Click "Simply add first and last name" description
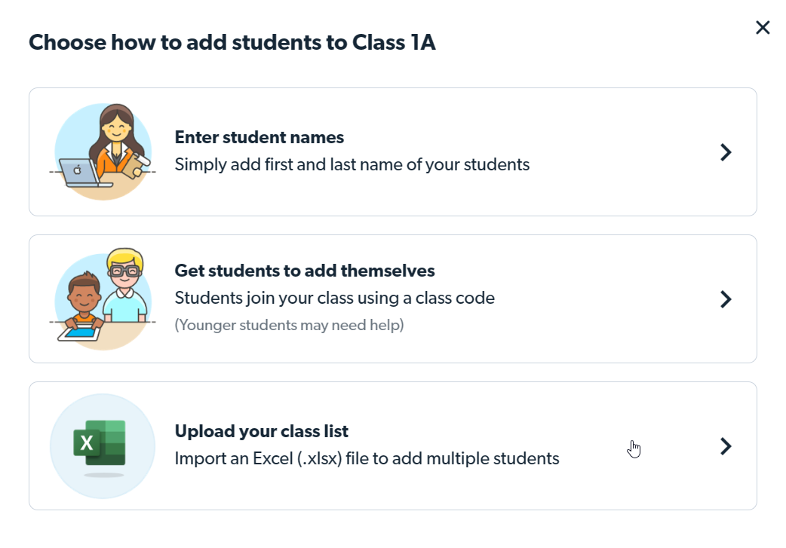This screenshot has width=786, height=548. (352, 164)
